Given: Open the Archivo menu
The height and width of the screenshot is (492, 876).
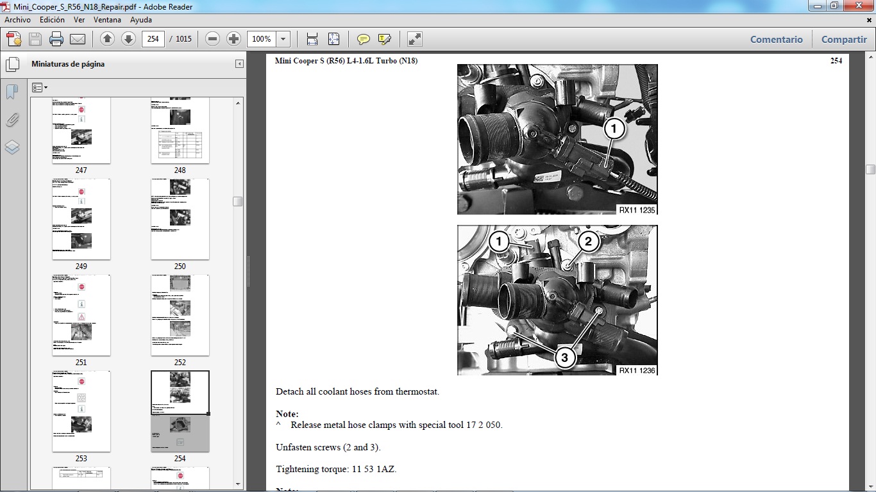Looking at the screenshot, I should pos(18,20).
